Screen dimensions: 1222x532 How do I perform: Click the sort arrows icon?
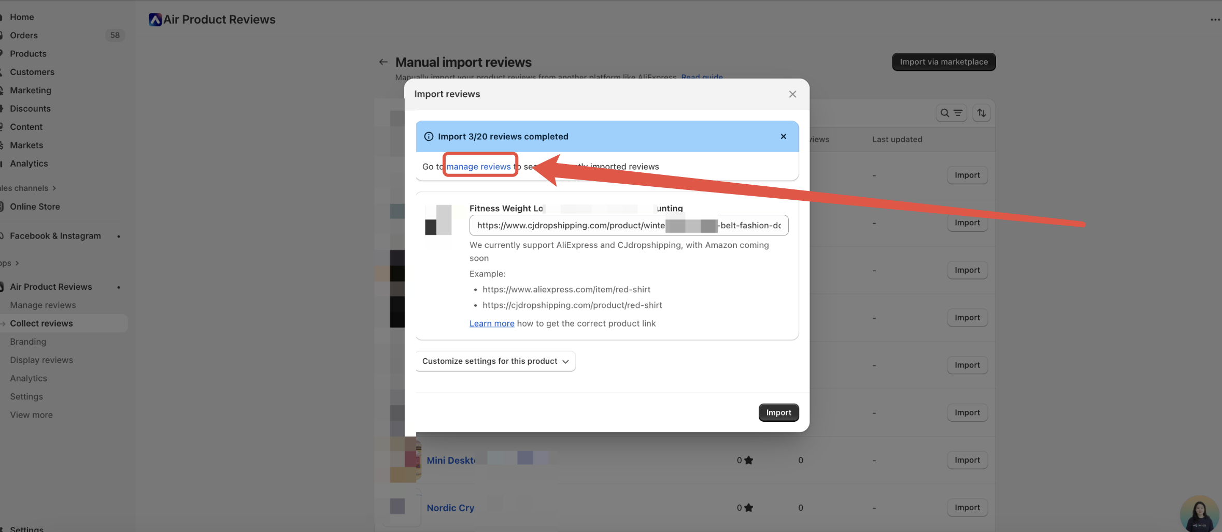pyautogui.click(x=982, y=113)
